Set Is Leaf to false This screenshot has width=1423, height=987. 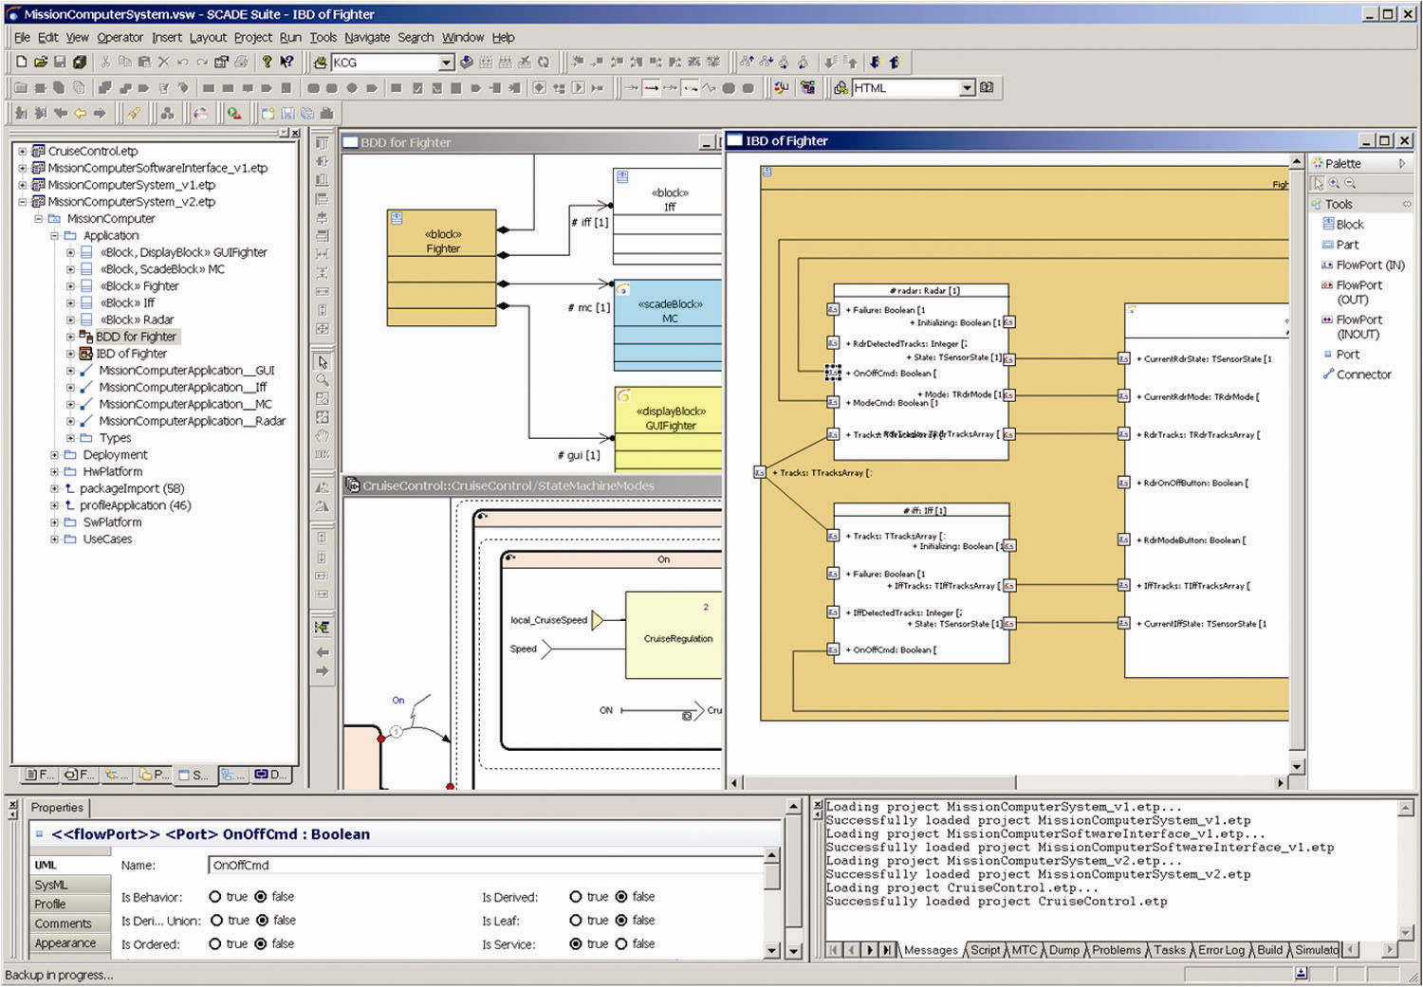pyautogui.click(x=621, y=921)
